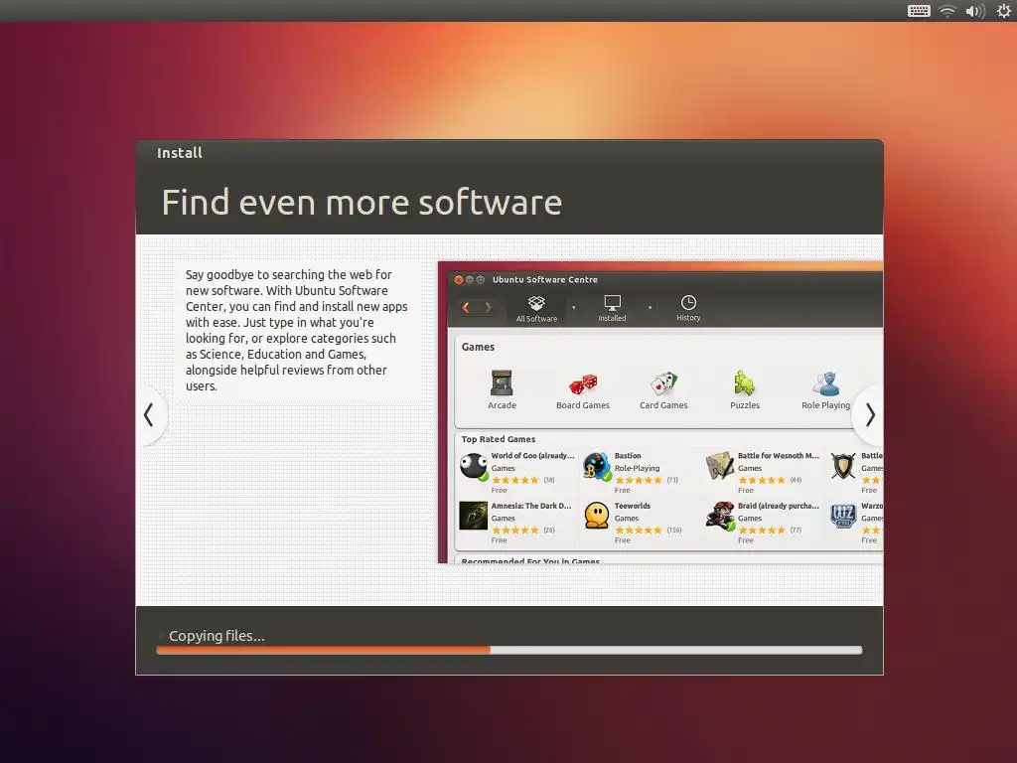Select the shield game icon beside Battle
Screen dimensions: 1017x763
(843, 467)
